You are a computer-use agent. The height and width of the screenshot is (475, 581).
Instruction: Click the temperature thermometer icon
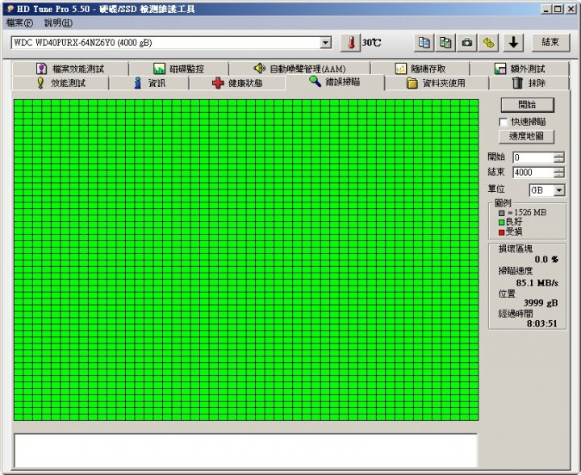tap(350, 43)
